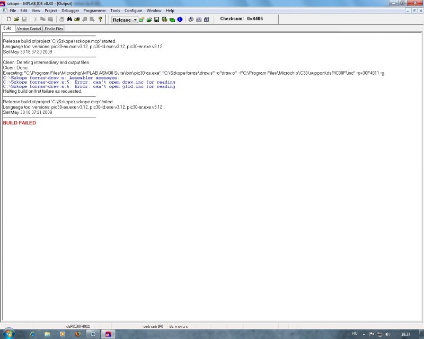This screenshot has height=339, width=424.
Task: Open Windows Explorer from the taskbar
Action: tap(47, 334)
